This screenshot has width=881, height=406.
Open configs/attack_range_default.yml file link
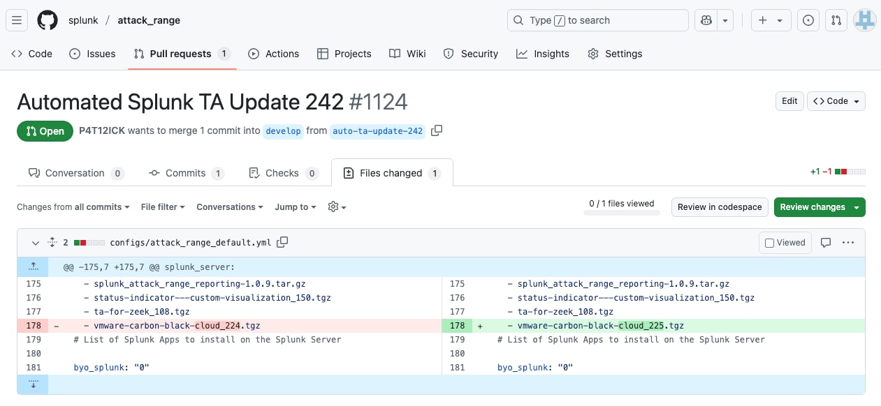191,243
